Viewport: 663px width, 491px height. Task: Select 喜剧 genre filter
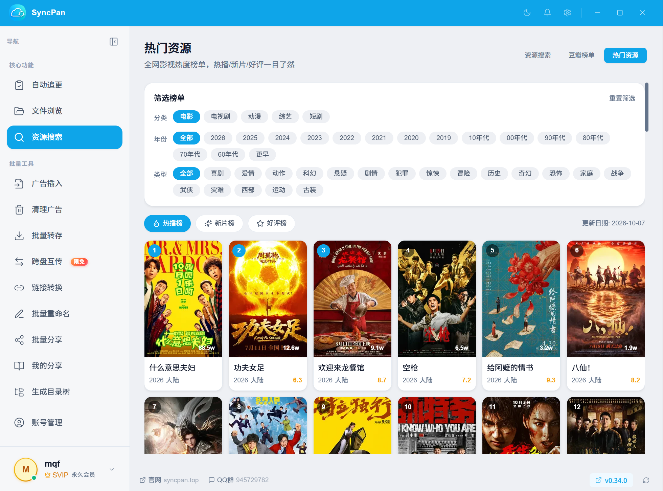pyautogui.click(x=217, y=174)
